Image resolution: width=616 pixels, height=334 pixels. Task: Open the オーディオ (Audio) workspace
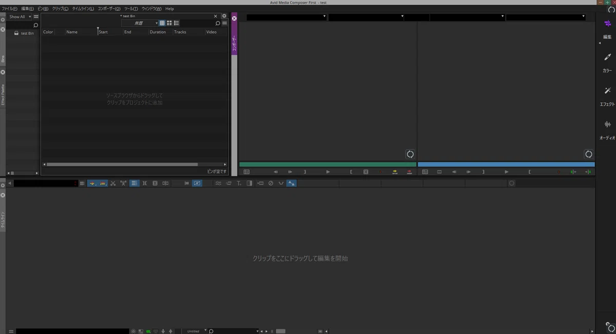pyautogui.click(x=607, y=129)
